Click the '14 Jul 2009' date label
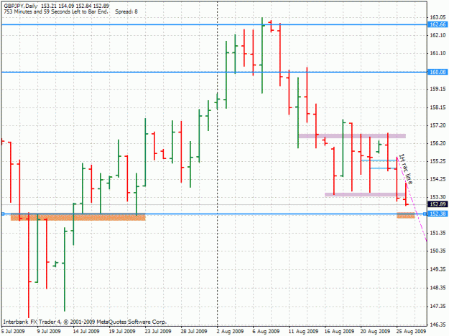This screenshot has height=336, width=449. point(86,332)
